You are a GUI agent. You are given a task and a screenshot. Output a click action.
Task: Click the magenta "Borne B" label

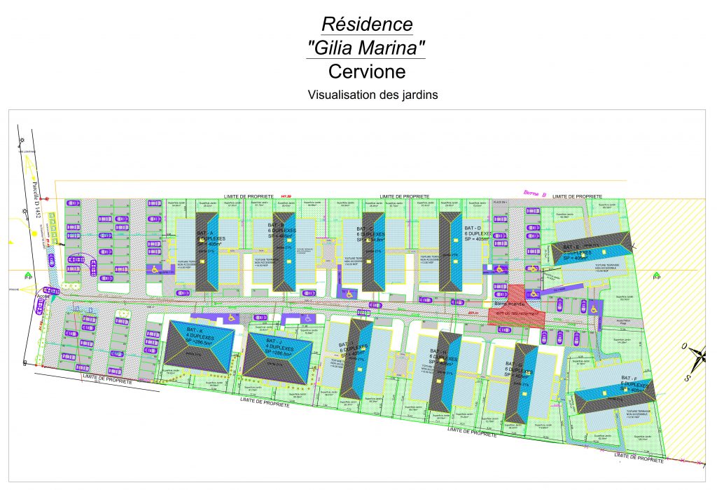pos(534,191)
